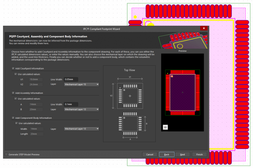Click the Courtyard Line Width field
Image resolution: width=253 pixels, height=168 pixels.
(71, 79)
